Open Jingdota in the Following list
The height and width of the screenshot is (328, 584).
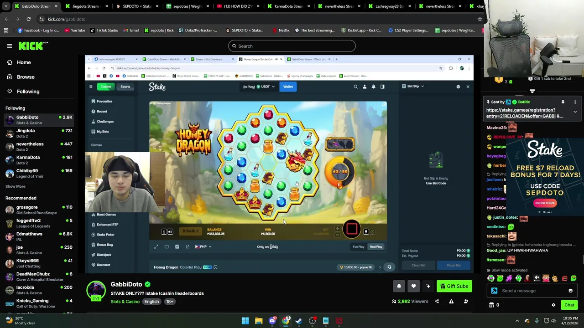tap(39, 133)
